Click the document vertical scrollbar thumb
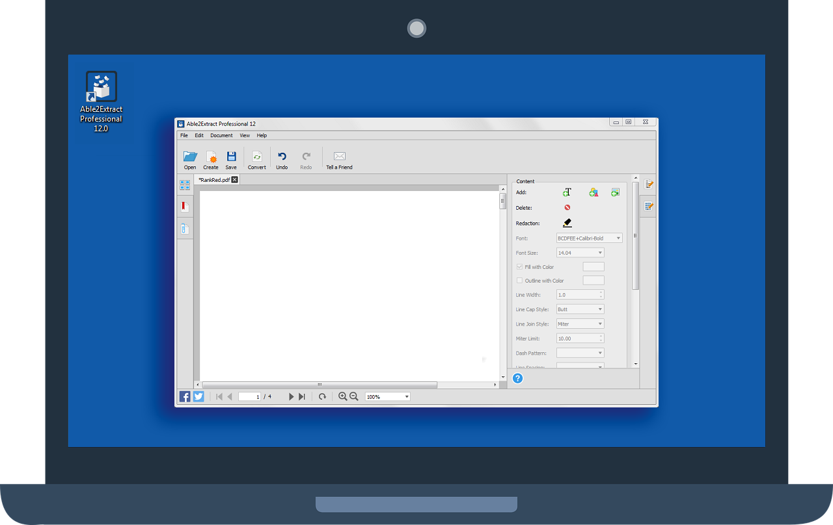 pyautogui.click(x=502, y=201)
